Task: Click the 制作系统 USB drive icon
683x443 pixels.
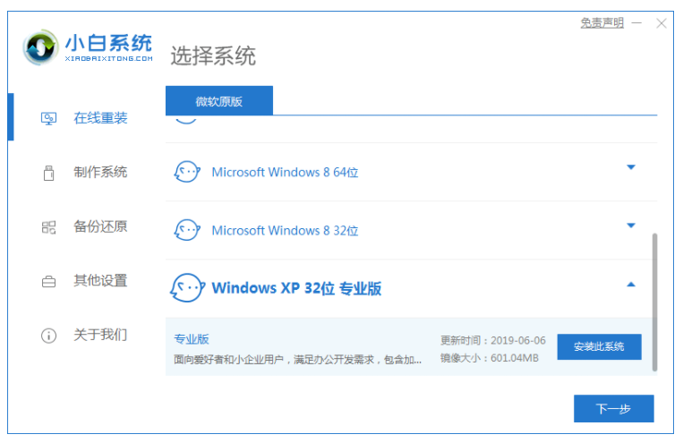Action: click(x=49, y=173)
